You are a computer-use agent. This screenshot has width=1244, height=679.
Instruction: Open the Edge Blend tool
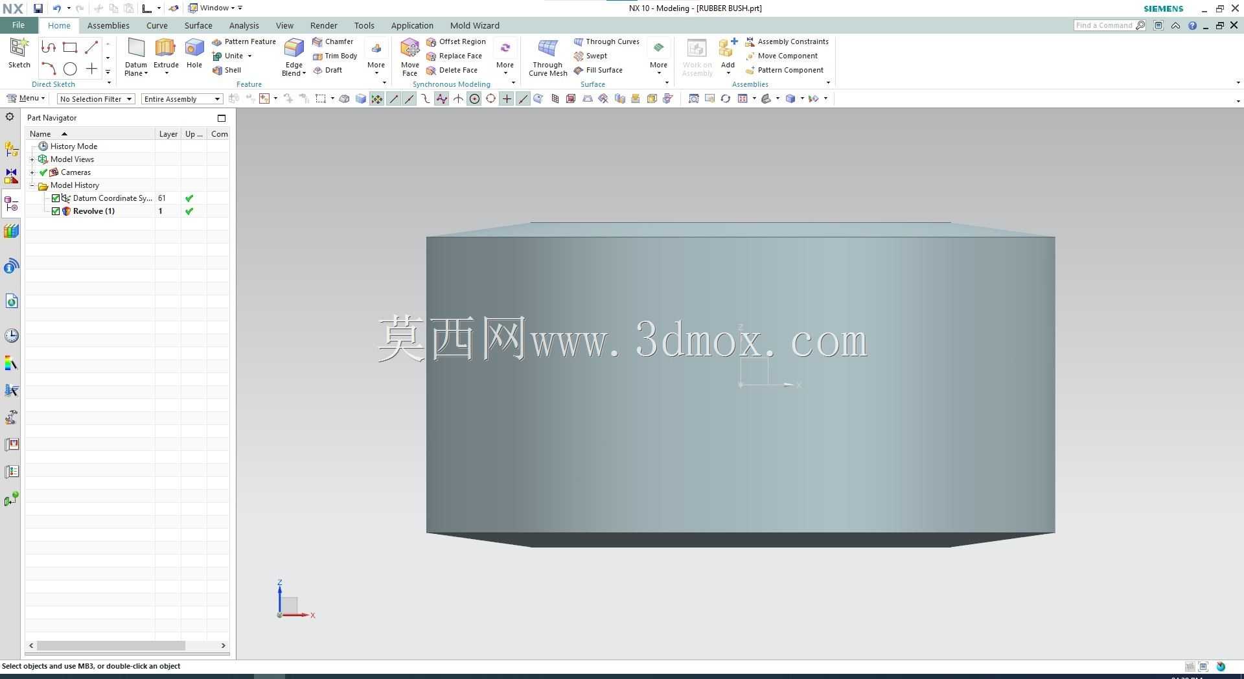point(294,57)
